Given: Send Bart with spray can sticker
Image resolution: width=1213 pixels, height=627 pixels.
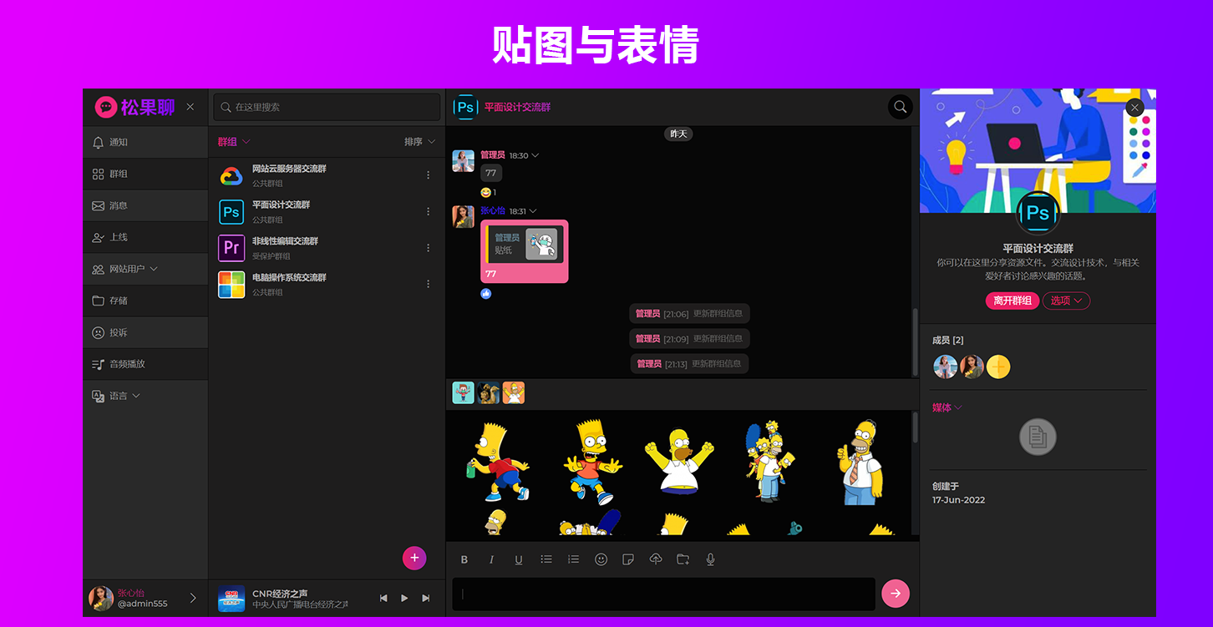Looking at the screenshot, I should coord(497,461).
